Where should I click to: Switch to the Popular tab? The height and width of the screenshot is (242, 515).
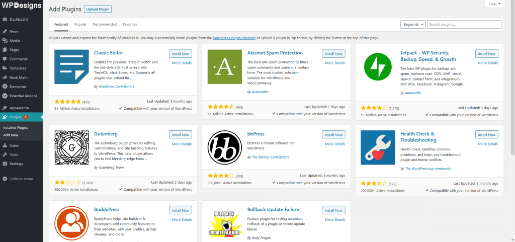(80, 24)
